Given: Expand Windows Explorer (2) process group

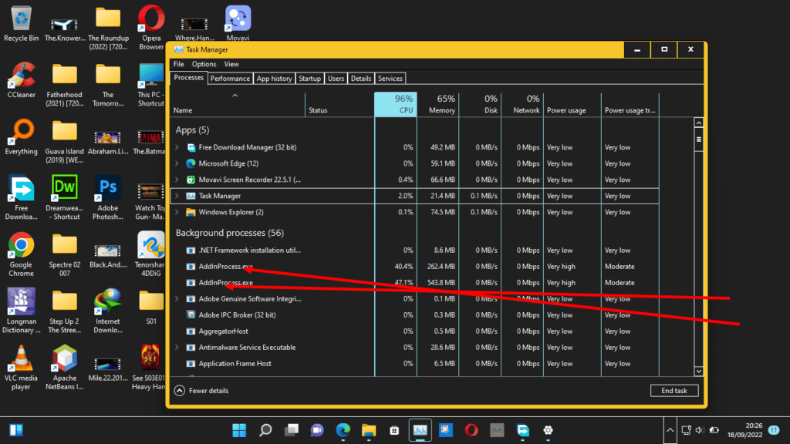Looking at the screenshot, I should pyautogui.click(x=177, y=212).
